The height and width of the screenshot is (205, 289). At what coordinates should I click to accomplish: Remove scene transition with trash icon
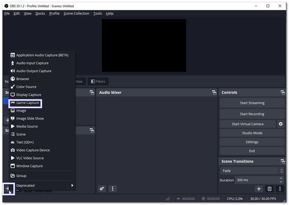pyautogui.click(x=269, y=189)
